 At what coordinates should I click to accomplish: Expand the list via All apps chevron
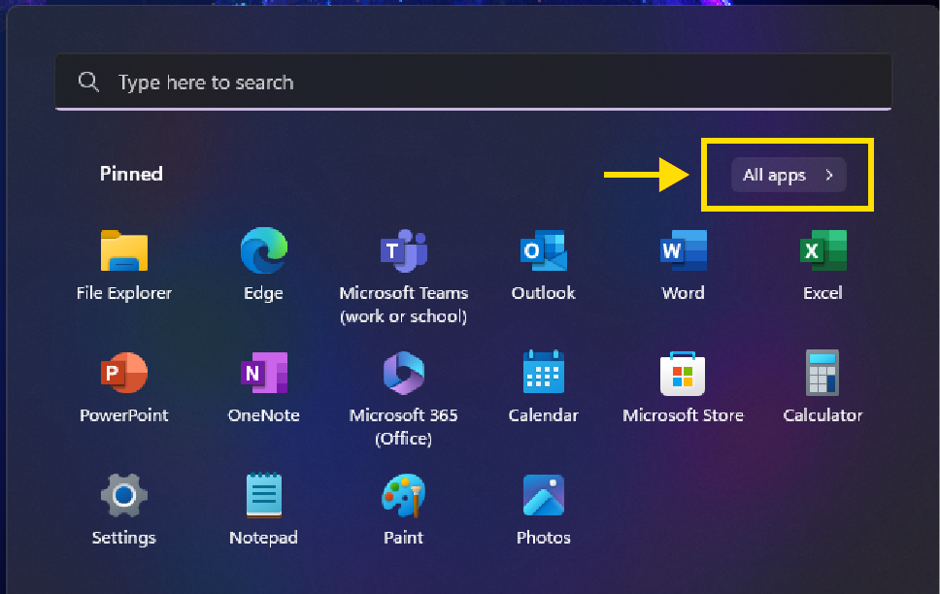click(x=829, y=176)
